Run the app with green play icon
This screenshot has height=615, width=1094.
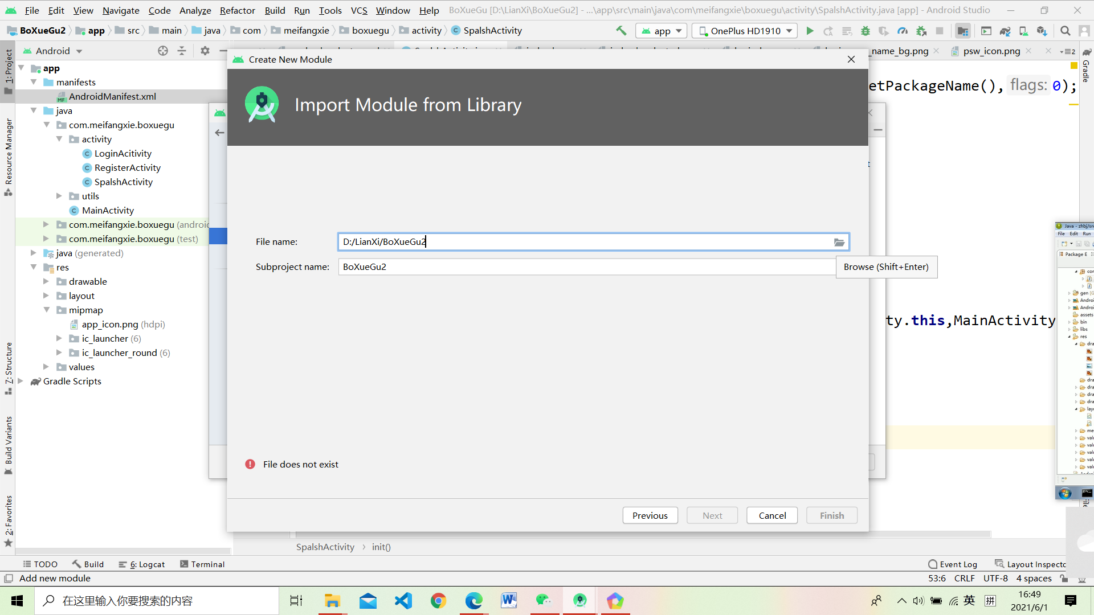[810, 31]
